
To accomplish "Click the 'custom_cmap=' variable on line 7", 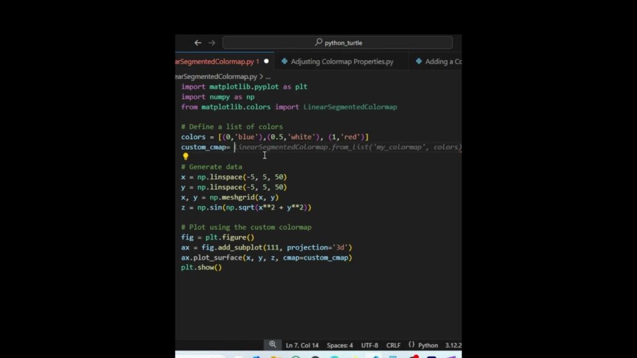I will coord(205,147).
